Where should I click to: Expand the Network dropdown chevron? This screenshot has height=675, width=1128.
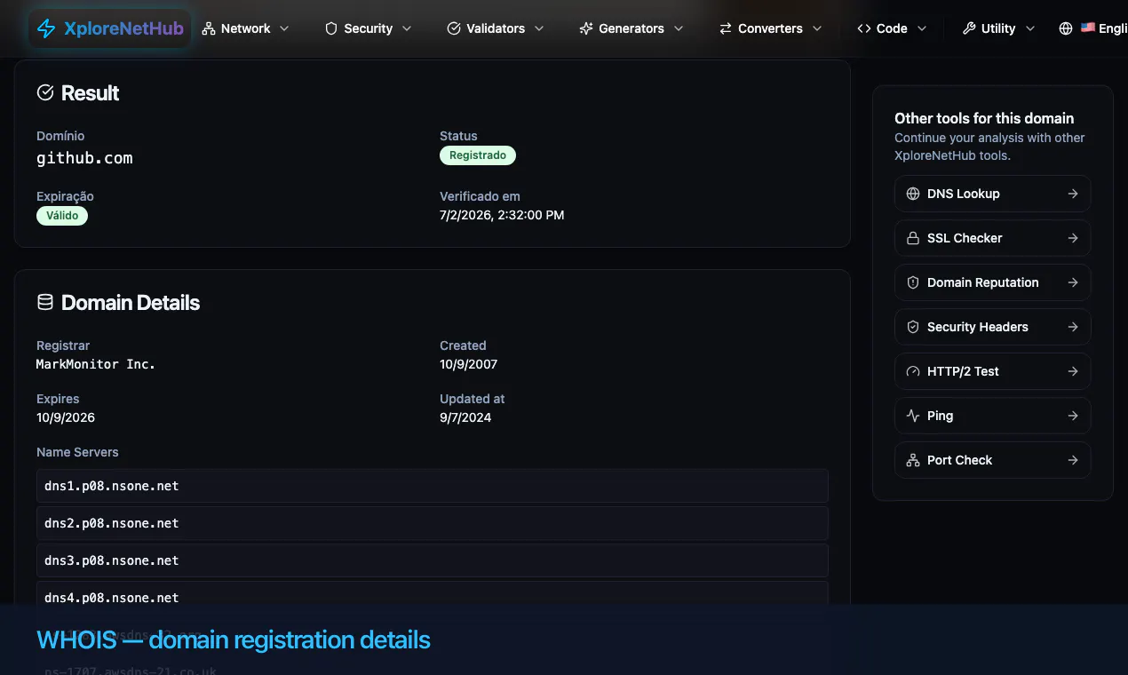point(284,28)
